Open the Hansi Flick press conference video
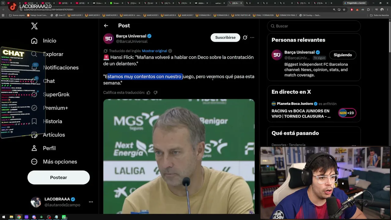This screenshot has width=391, height=220. 179,156
